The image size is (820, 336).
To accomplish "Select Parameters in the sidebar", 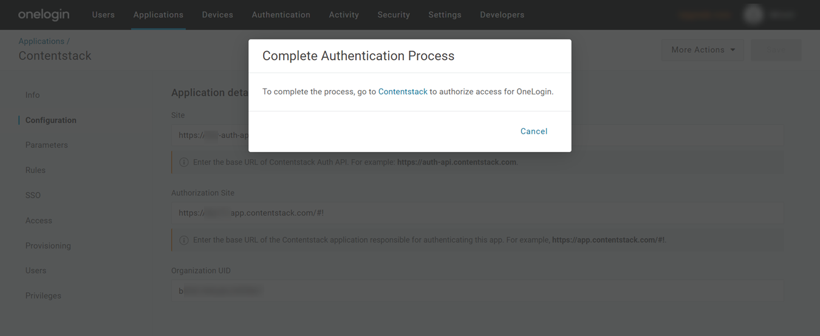I will (x=47, y=145).
